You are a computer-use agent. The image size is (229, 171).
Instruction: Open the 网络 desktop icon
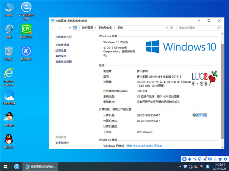pyautogui.click(x=9, y=31)
